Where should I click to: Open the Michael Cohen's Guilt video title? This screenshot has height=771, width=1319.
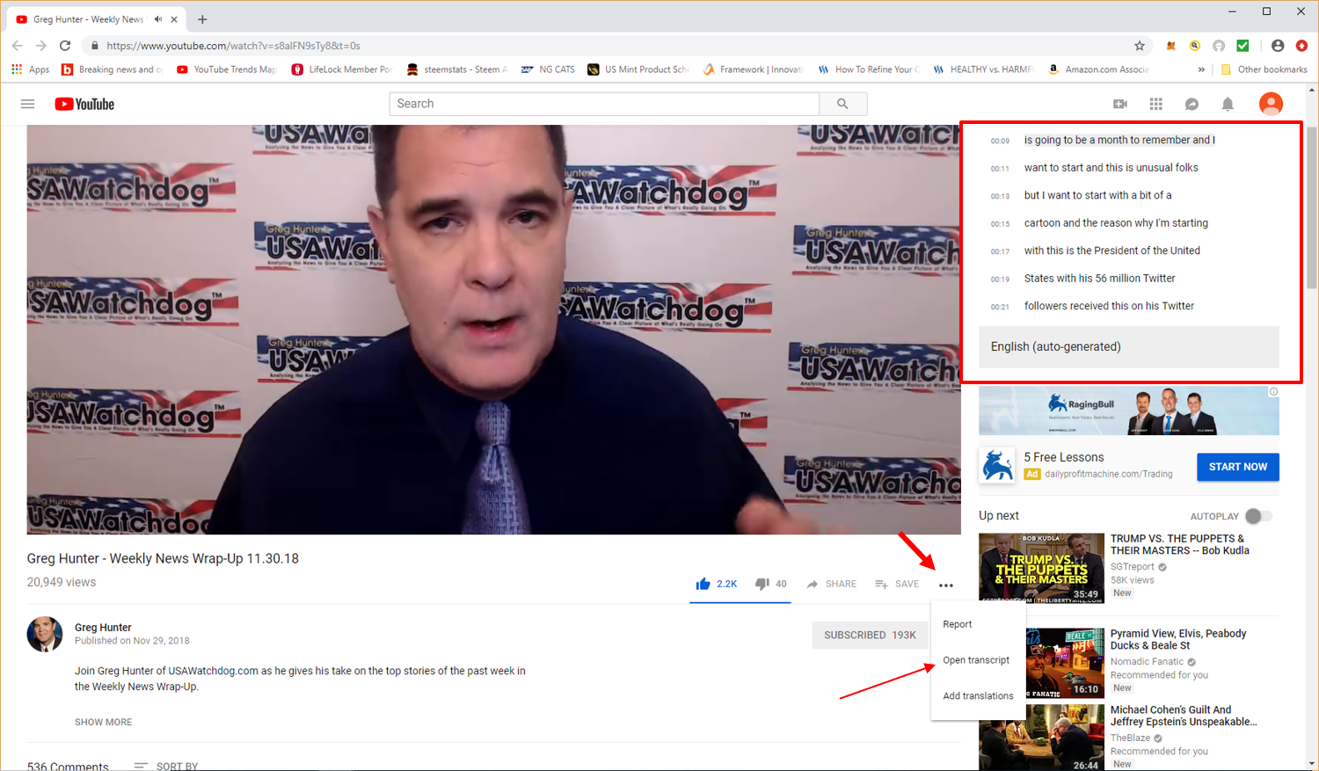pos(1184,716)
